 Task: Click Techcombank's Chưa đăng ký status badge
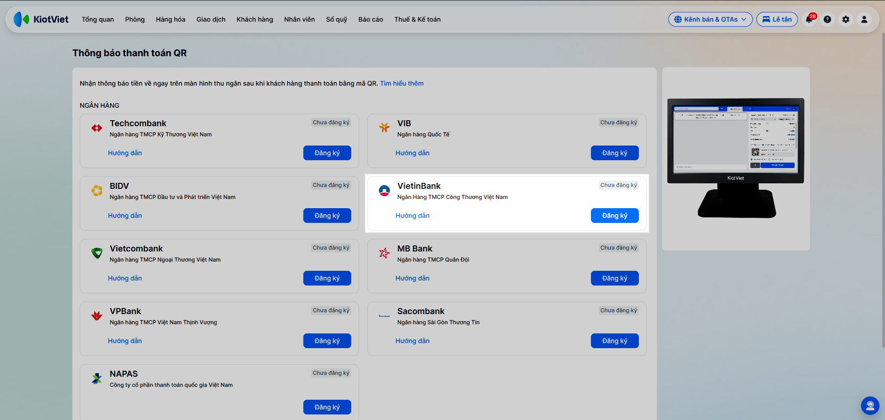tap(331, 122)
